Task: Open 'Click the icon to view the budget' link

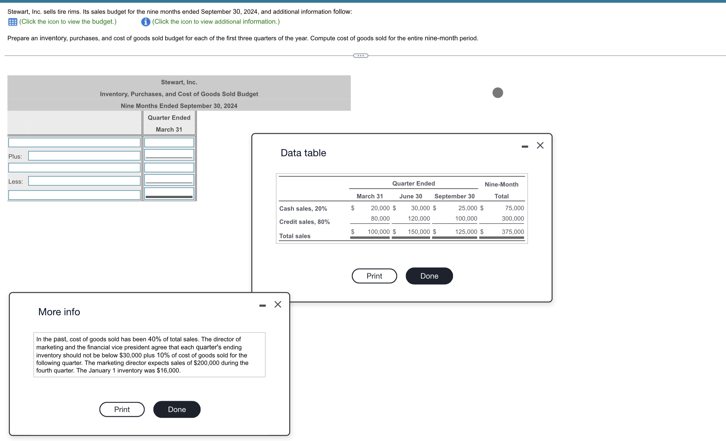Action: point(68,22)
